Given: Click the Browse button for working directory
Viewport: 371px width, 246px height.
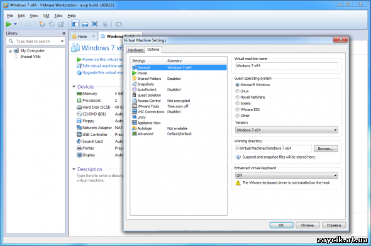Looking at the screenshot, I should [326, 148].
